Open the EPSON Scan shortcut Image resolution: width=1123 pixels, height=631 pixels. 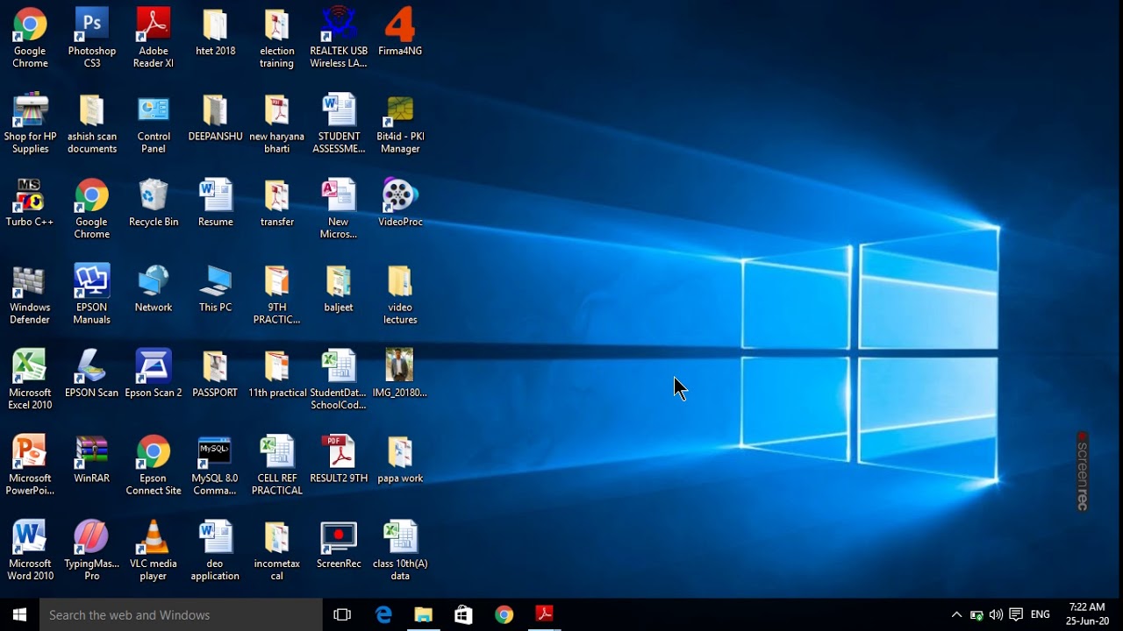91,374
